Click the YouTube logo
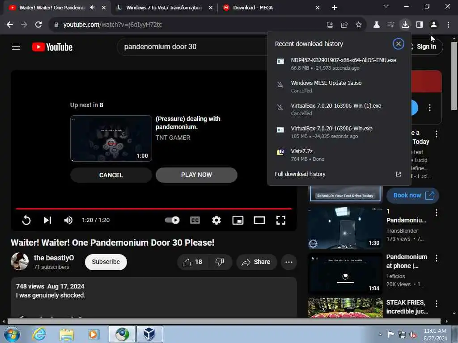This screenshot has width=458, height=343. point(52,47)
